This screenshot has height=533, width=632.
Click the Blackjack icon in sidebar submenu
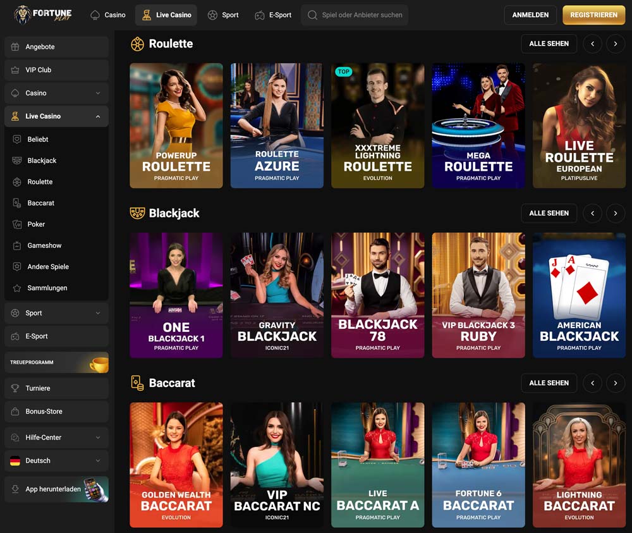[x=17, y=161]
